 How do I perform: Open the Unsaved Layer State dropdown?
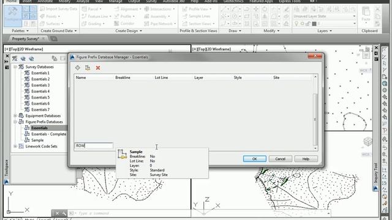pyautogui.click(x=325, y=16)
